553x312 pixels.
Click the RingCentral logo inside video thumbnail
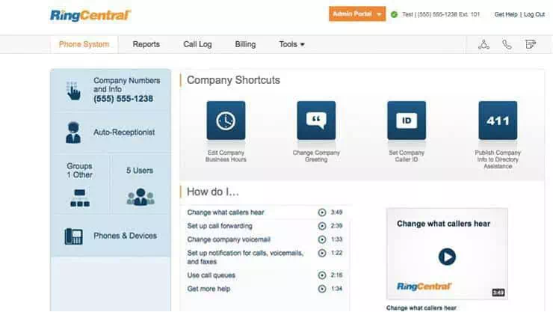pos(424,287)
